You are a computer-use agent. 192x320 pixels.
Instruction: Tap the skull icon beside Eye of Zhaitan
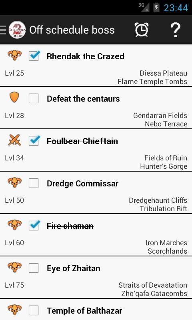tap(14, 267)
